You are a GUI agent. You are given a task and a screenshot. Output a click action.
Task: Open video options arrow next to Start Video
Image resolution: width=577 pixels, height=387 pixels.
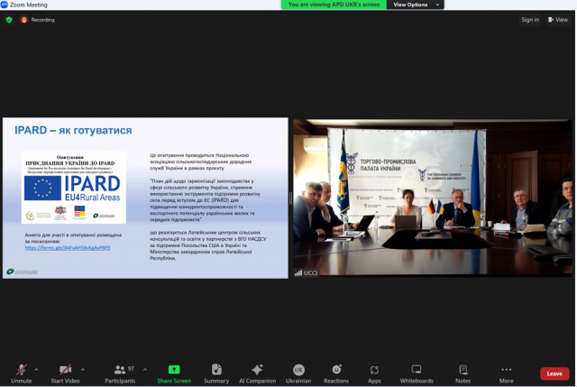(83, 369)
